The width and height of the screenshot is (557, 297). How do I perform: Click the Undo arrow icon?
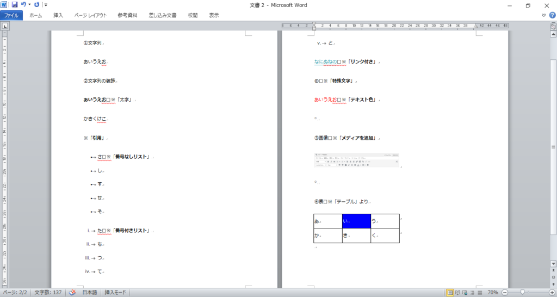pos(23,4)
